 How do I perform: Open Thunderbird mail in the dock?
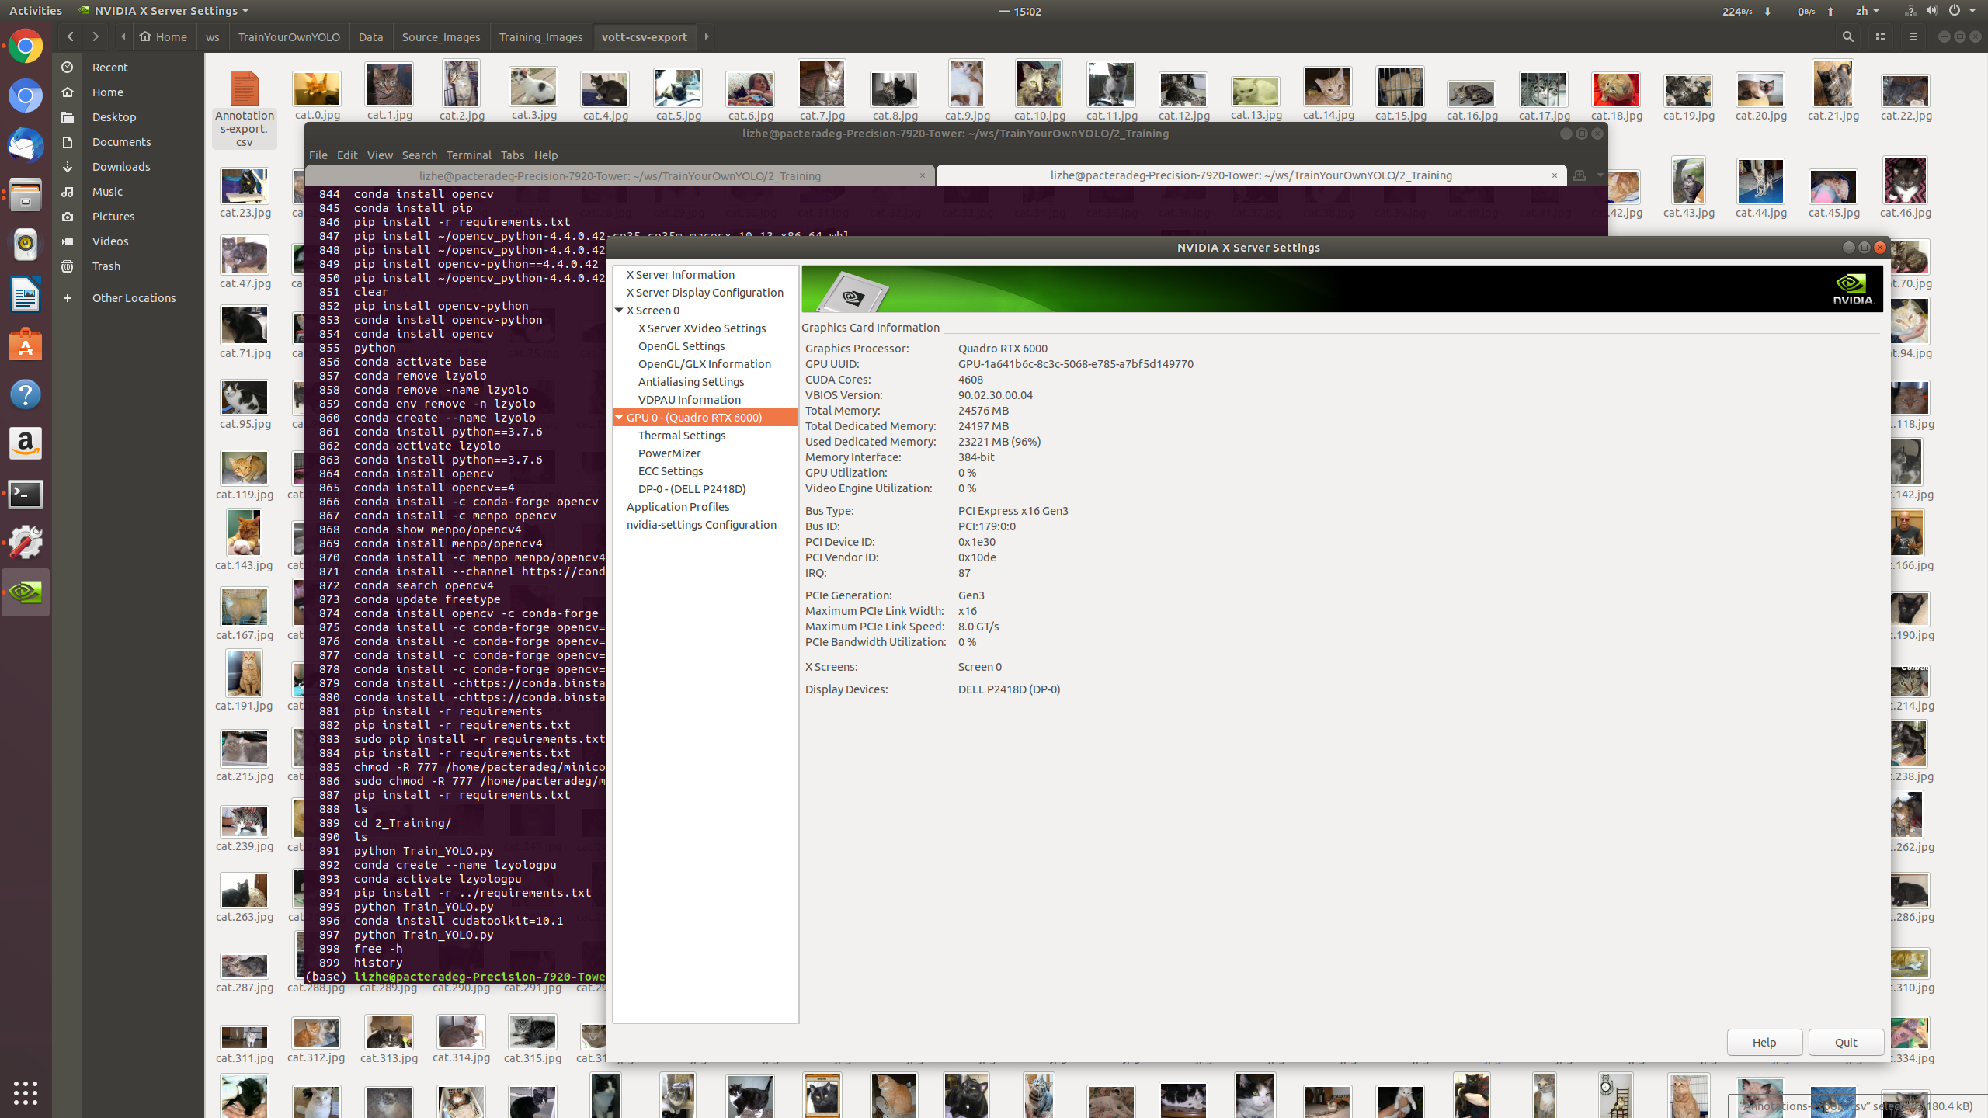[x=26, y=146]
